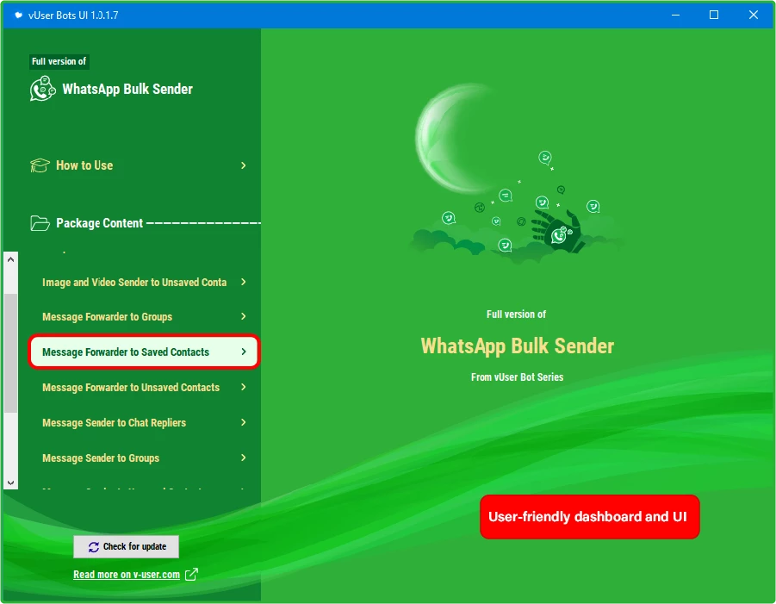Click the graduation cap icon beside How to Use
The width and height of the screenshot is (776, 604).
coord(40,165)
